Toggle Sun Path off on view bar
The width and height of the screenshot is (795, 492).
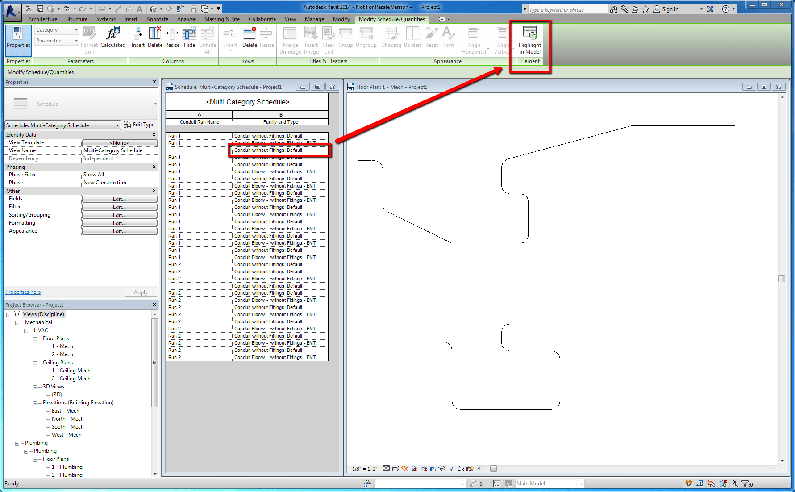(x=403, y=468)
